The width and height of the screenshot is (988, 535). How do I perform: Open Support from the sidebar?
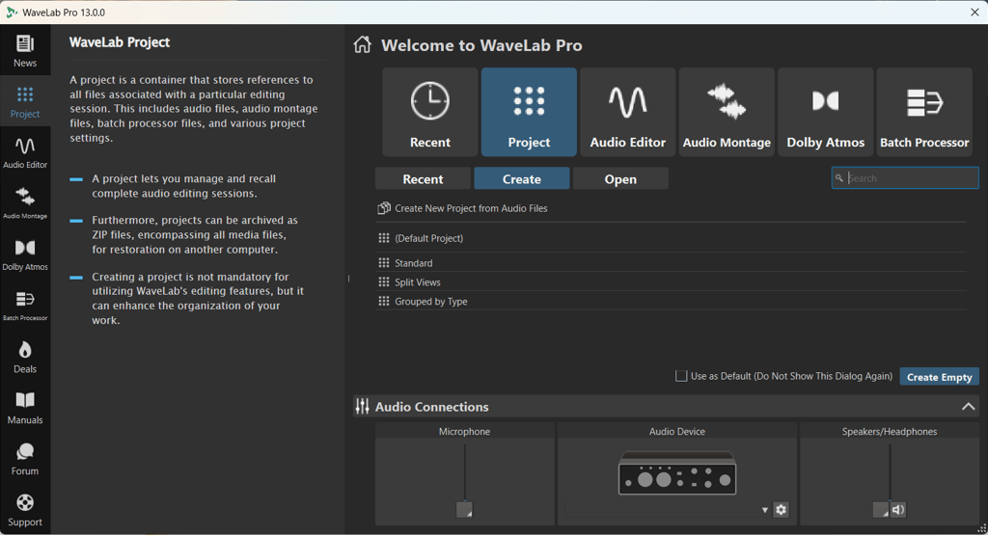coord(25,510)
